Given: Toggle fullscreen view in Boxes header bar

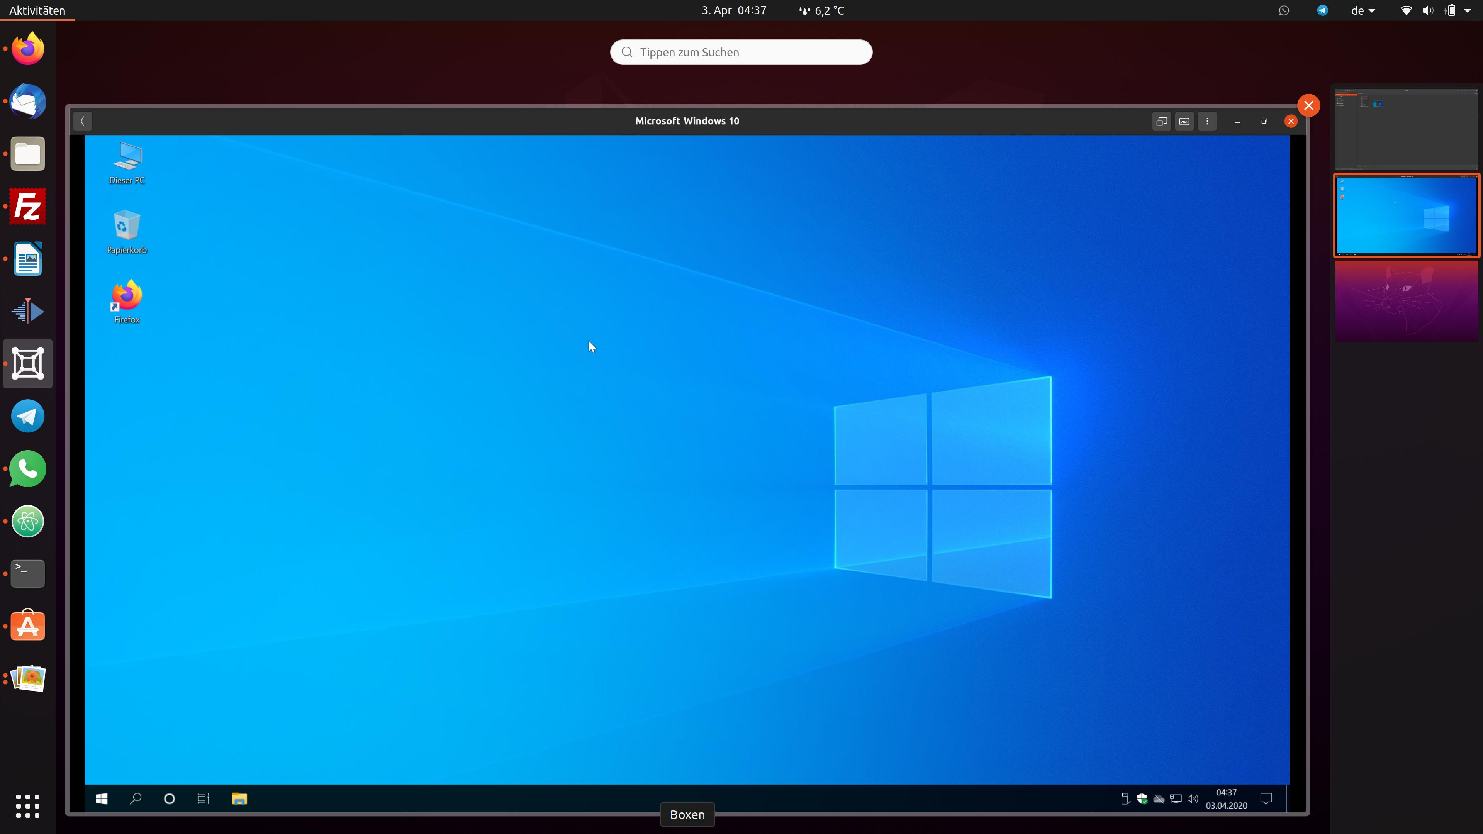Looking at the screenshot, I should (x=1162, y=121).
